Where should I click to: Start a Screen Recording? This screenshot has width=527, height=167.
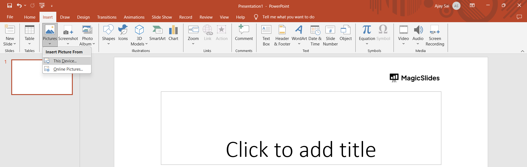(x=435, y=35)
